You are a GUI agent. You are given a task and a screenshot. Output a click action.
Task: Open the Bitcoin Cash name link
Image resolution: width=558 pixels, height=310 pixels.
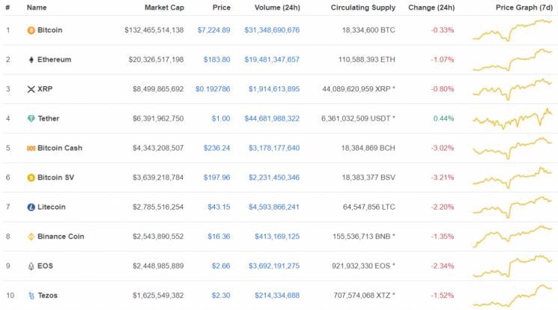click(x=60, y=148)
